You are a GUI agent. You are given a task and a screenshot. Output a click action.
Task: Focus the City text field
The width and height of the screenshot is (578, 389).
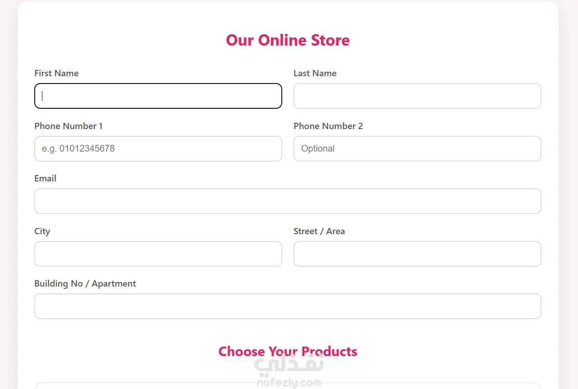coord(158,254)
